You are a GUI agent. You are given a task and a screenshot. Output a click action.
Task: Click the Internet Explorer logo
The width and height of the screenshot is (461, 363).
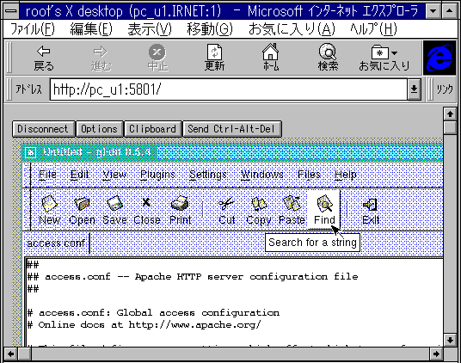439,58
